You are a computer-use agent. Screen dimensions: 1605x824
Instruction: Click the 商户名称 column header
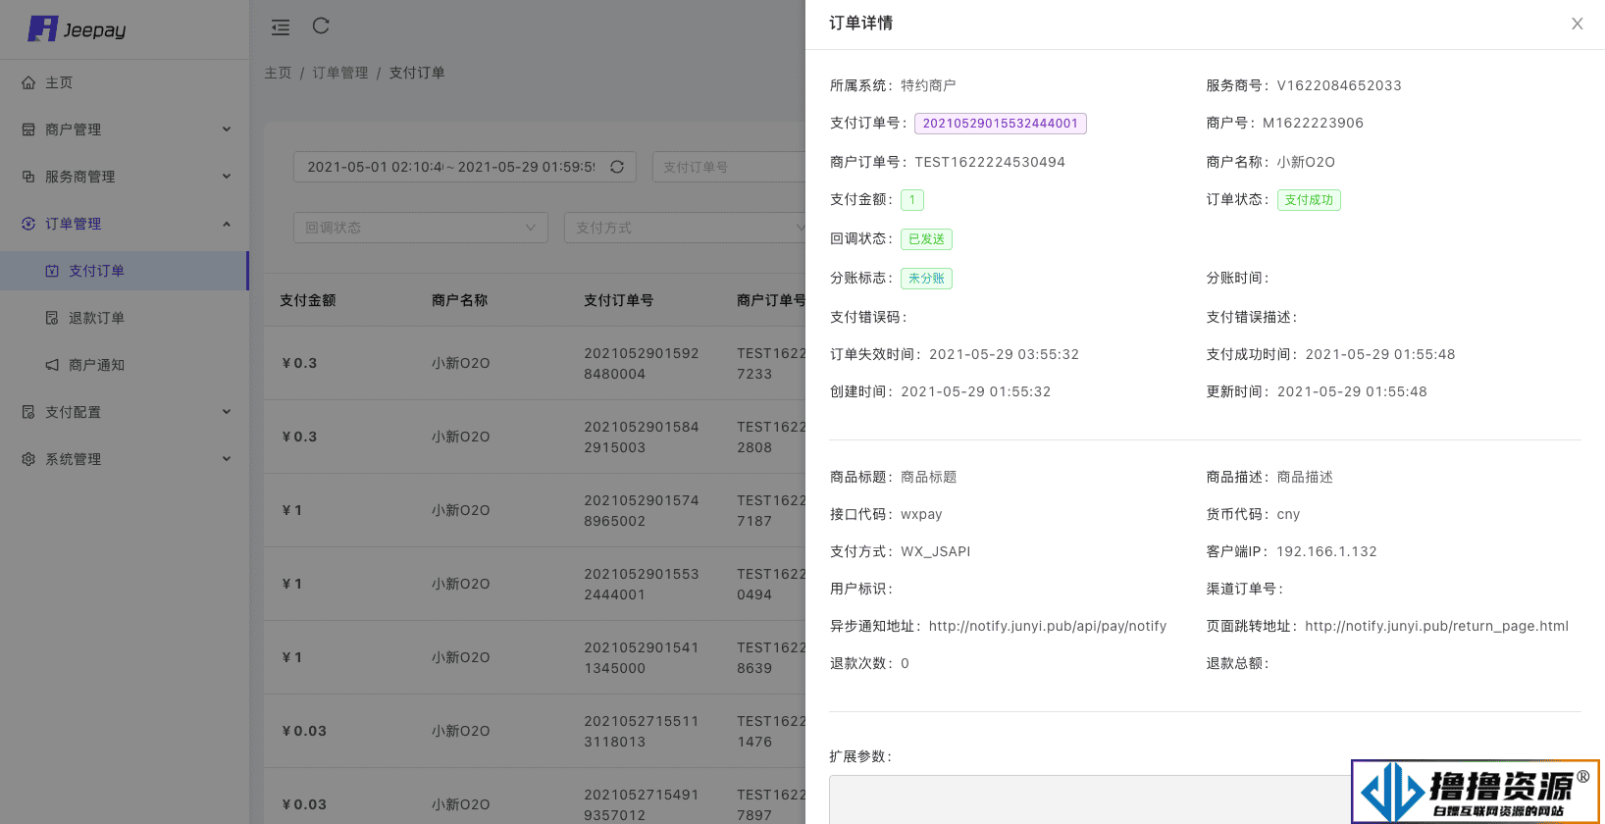click(x=460, y=300)
